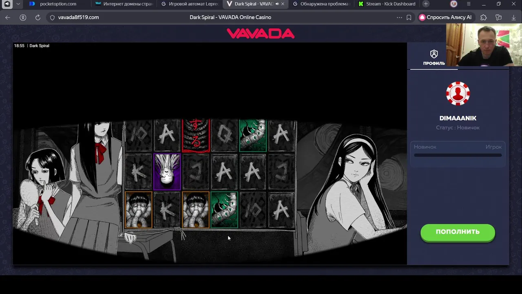This screenshot has width=522, height=294.
Task: Click the Игрок level label
Action: click(x=493, y=147)
